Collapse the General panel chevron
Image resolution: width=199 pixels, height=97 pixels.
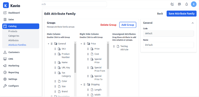tap(193, 23)
